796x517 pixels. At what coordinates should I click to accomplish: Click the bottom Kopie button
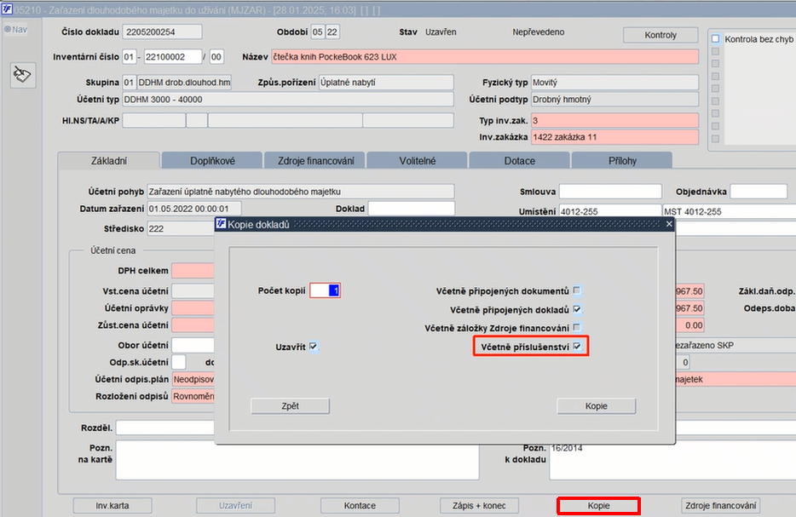pyautogui.click(x=598, y=505)
